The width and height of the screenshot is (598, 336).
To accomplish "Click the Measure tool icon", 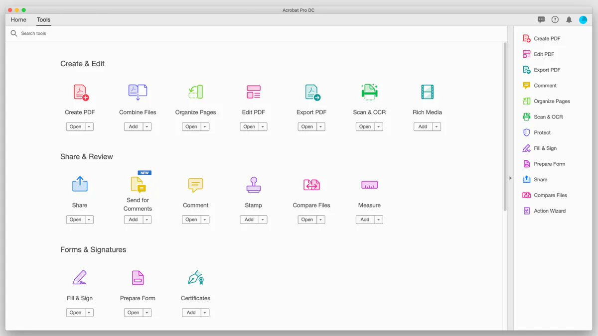I will (x=369, y=185).
